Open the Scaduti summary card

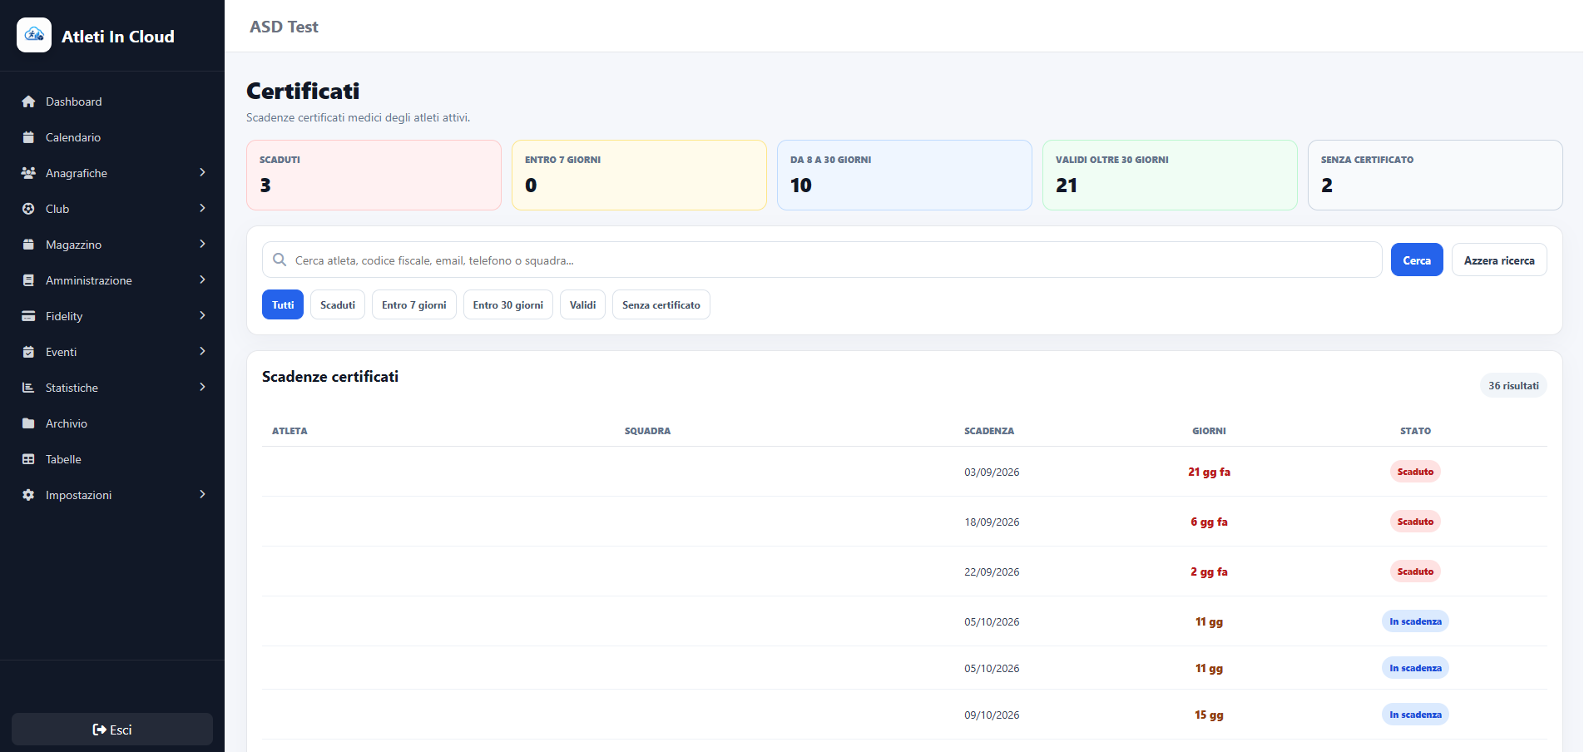374,175
